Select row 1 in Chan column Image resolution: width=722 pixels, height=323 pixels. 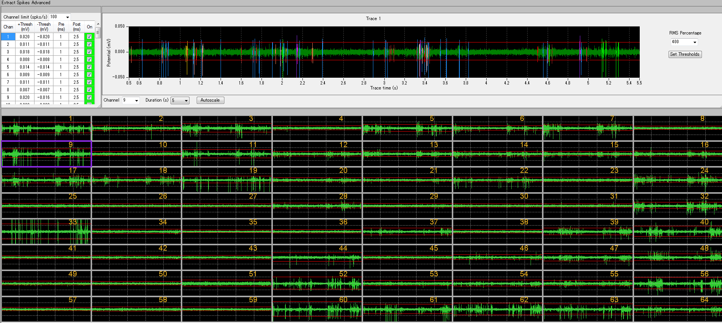click(x=8, y=37)
